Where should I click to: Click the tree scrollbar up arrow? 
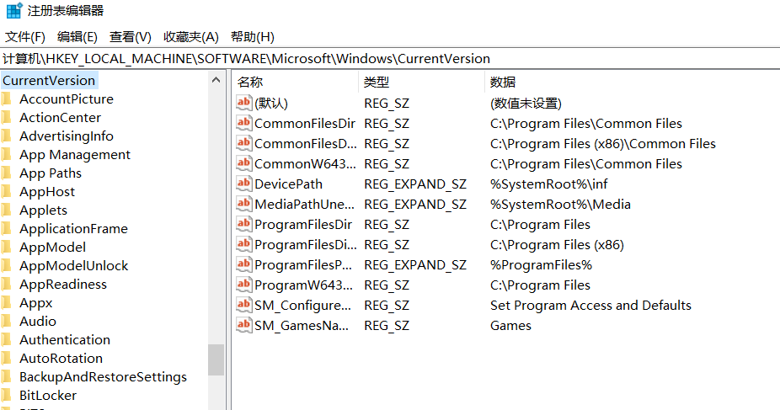pyautogui.click(x=216, y=80)
